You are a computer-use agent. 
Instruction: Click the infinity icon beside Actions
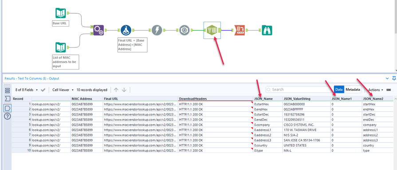point(389,90)
